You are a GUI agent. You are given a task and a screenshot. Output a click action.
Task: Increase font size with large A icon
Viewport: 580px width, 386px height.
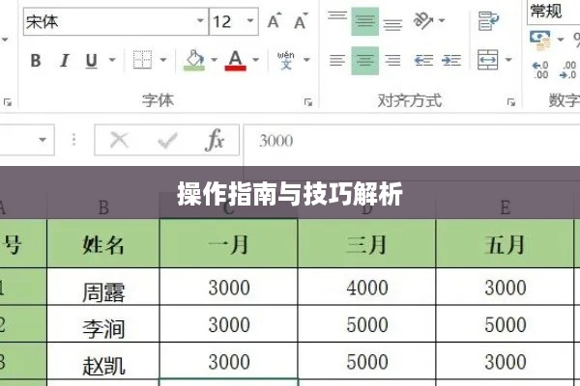275,21
